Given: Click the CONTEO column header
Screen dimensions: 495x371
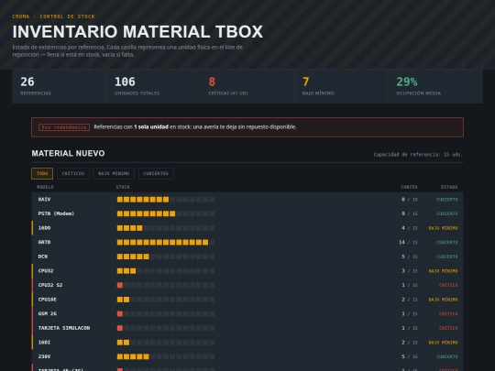Looking at the screenshot, I should coord(409,187).
